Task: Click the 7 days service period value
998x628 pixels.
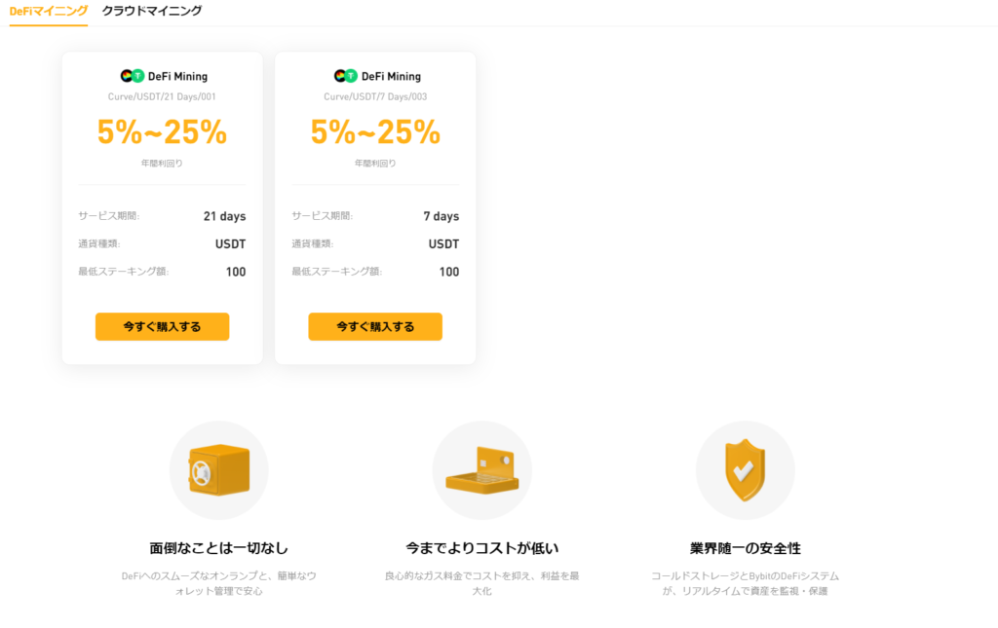Action: pyautogui.click(x=441, y=216)
